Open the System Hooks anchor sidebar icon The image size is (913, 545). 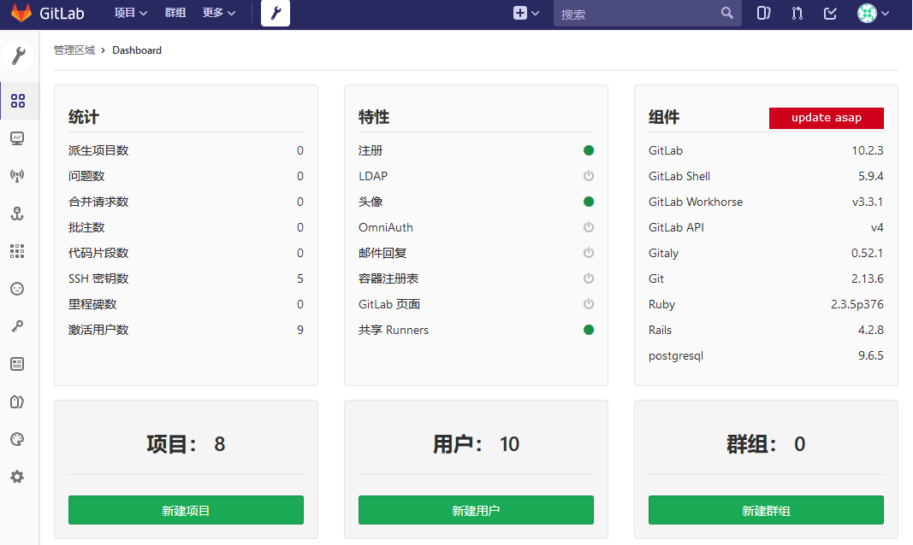coord(17,214)
